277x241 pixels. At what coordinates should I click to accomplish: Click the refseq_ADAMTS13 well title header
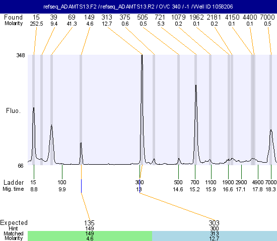138,7
